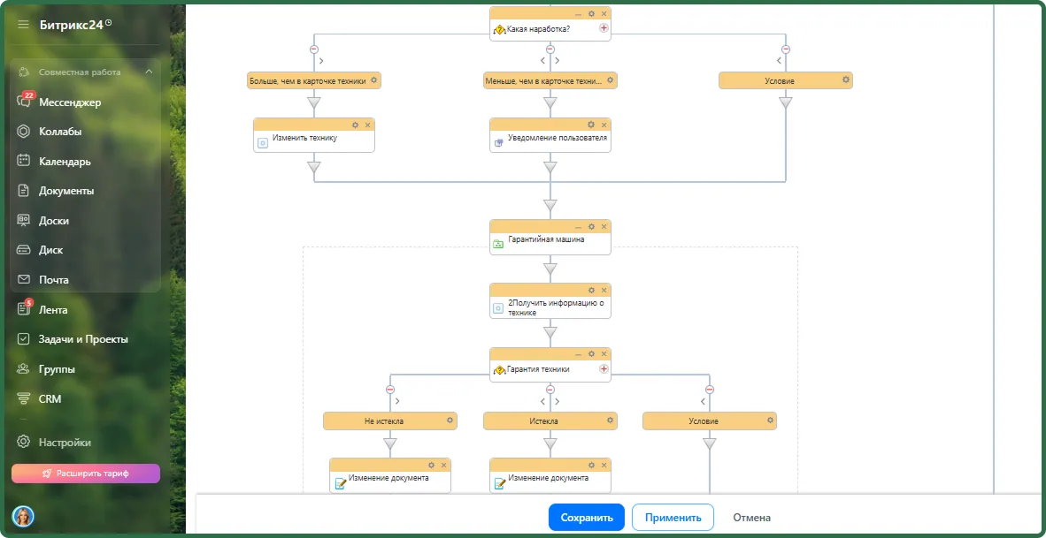Screen dimensions: 1046x538
Task: Remove the "Гарантийная машина" block
Action: [x=604, y=226]
